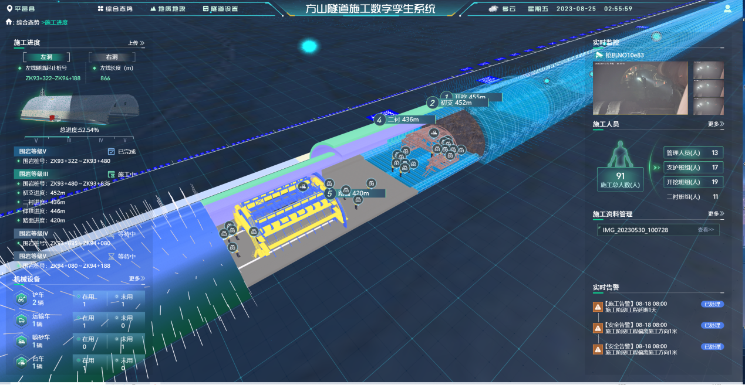Viewport: 745px width, 385px height.
Task: Open the 地质地貌 menu tab
Action: tap(167, 9)
